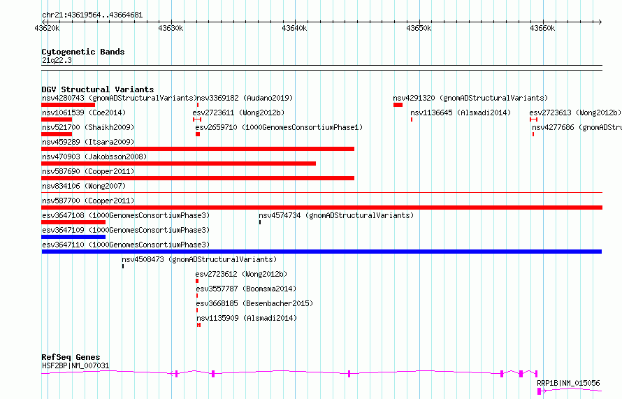Click esv3557787 (Boomsma2014) label
The height and width of the screenshot is (399, 622).
click(x=246, y=289)
